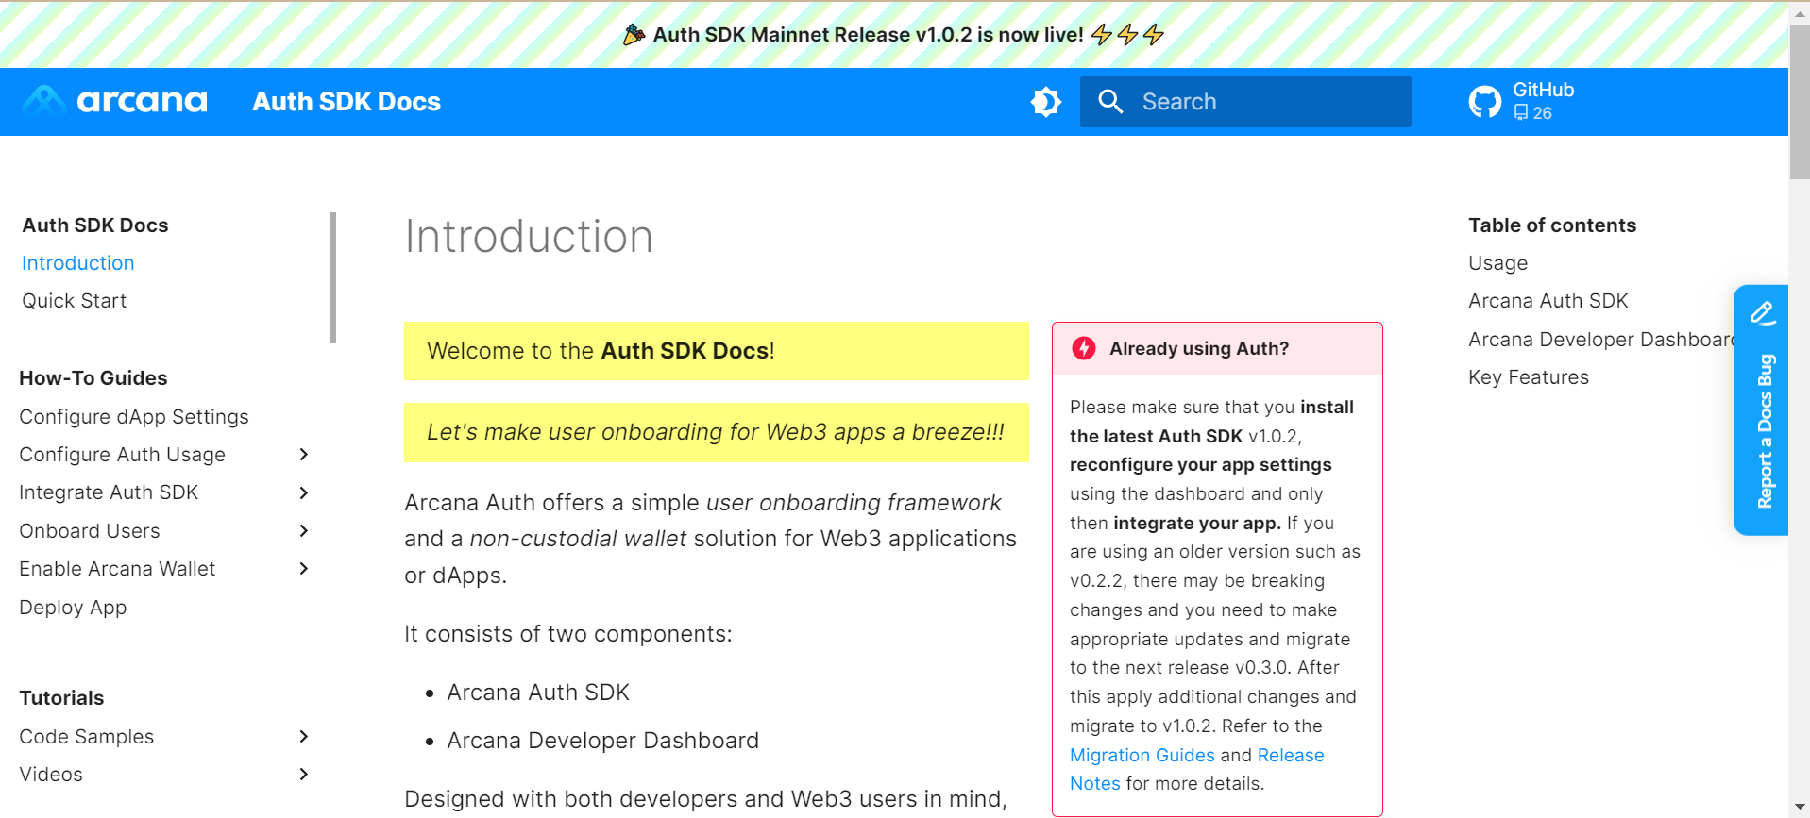Expand the Videos section chevron
Viewport: 1810px width, 818px height.
(x=304, y=775)
